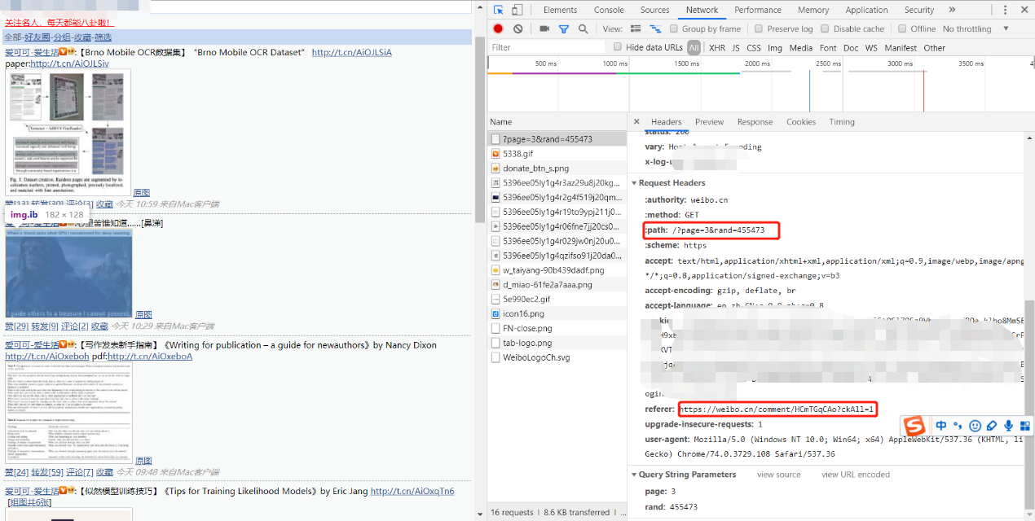1035x521 pixels.
Task: Open the Timing tab of request
Action: (x=842, y=122)
